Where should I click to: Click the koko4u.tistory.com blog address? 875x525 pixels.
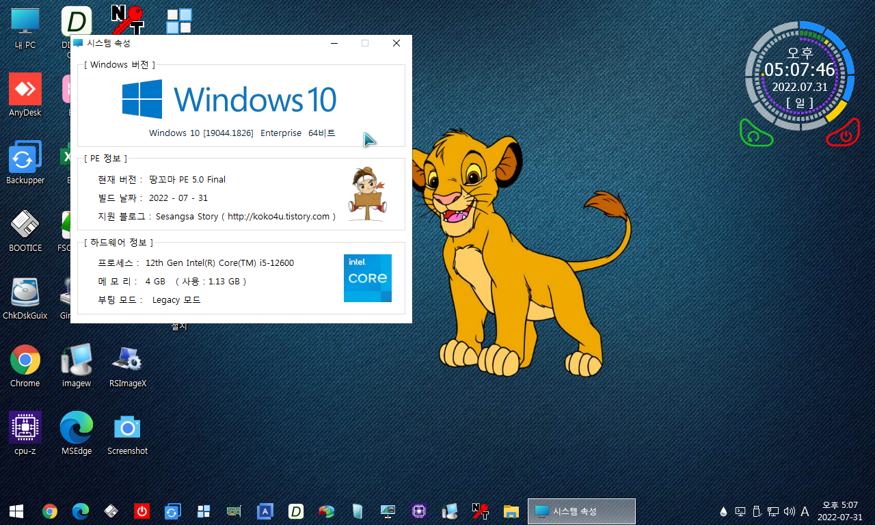click(x=279, y=217)
